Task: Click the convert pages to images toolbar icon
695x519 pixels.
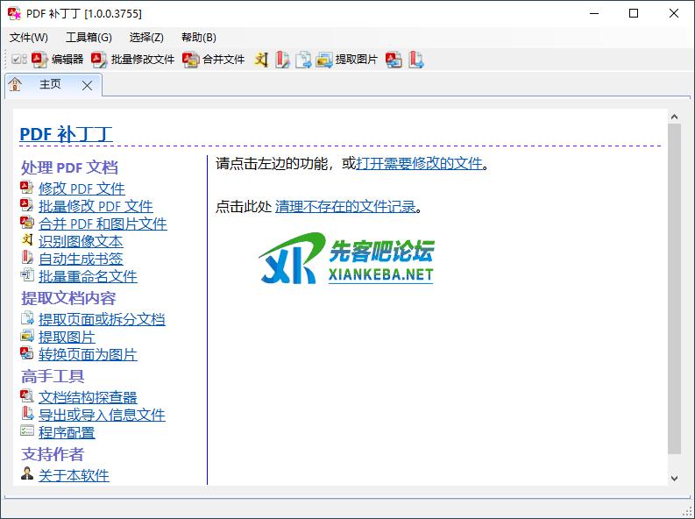Action: point(394,60)
